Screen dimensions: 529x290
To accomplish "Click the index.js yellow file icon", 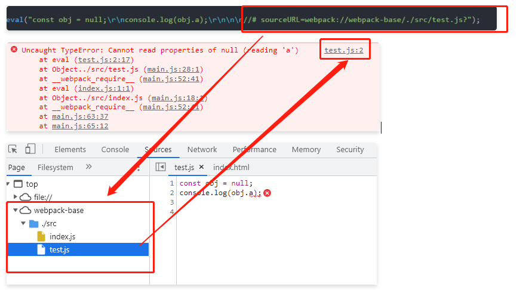I will pos(41,236).
